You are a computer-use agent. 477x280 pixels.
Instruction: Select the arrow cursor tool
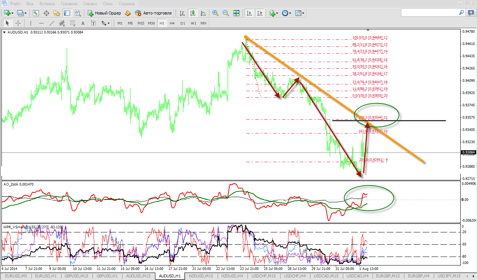pyautogui.click(x=7, y=23)
